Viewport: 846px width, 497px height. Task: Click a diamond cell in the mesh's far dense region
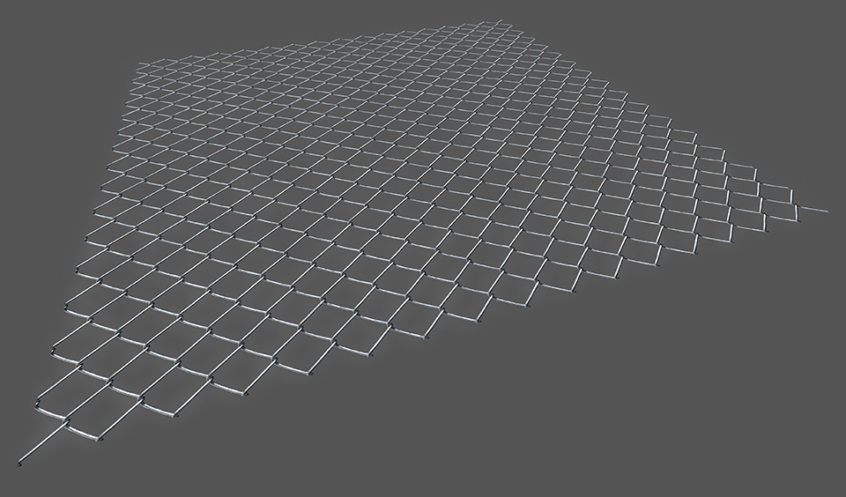click(x=352, y=79)
